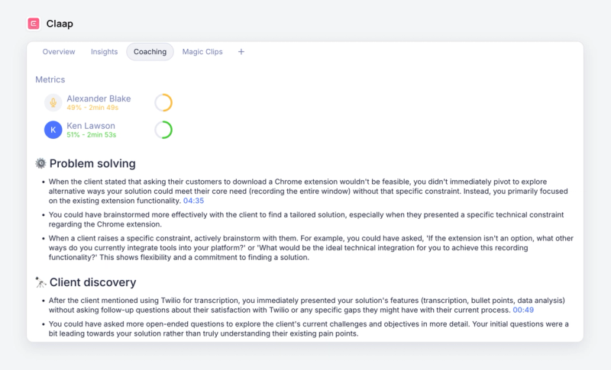Click the Claap logo icon
Image resolution: width=611 pixels, height=370 pixels.
(x=34, y=24)
